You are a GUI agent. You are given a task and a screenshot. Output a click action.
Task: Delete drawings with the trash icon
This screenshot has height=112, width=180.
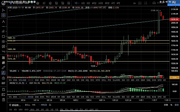pyautogui.click(x=3, y=99)
